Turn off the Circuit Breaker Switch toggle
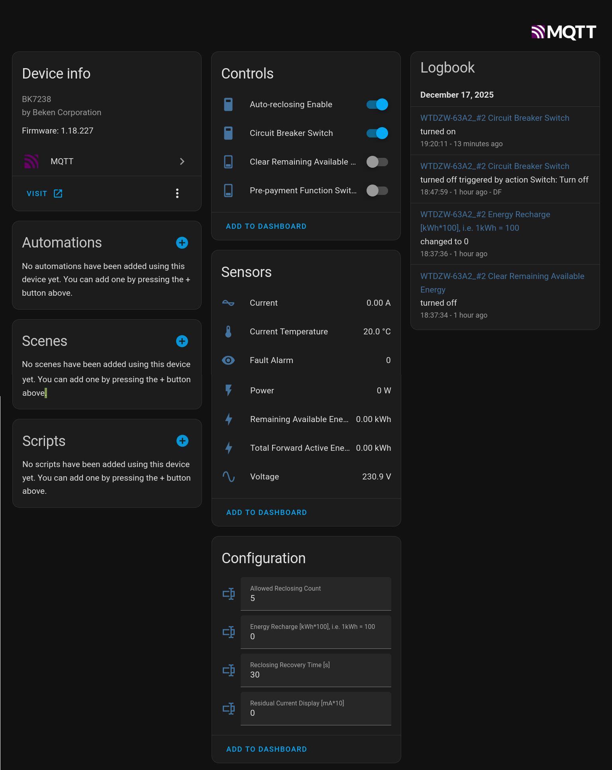Viewport: 612px width, 770px height. click(377, 133)
